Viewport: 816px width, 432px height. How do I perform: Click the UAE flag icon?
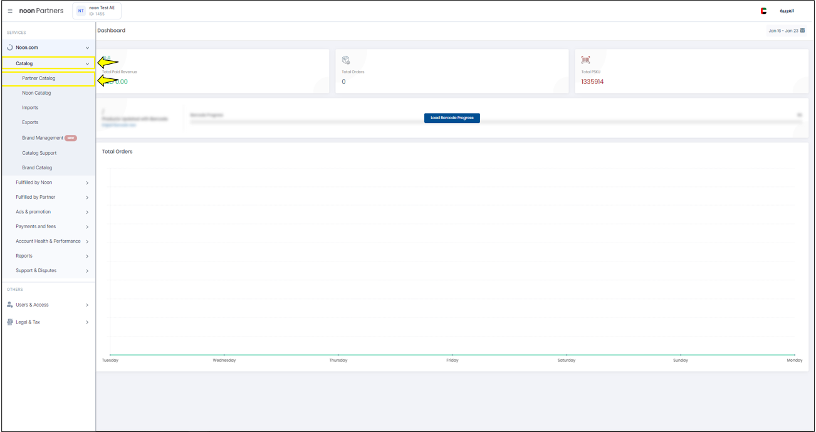(x=763, y=11)
